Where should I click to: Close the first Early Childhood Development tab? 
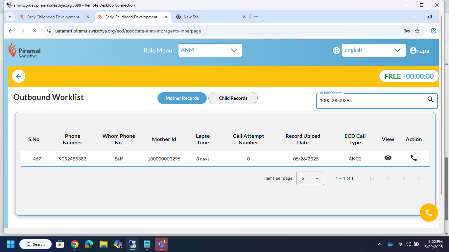pyautogui.click(x=88, y=17)
